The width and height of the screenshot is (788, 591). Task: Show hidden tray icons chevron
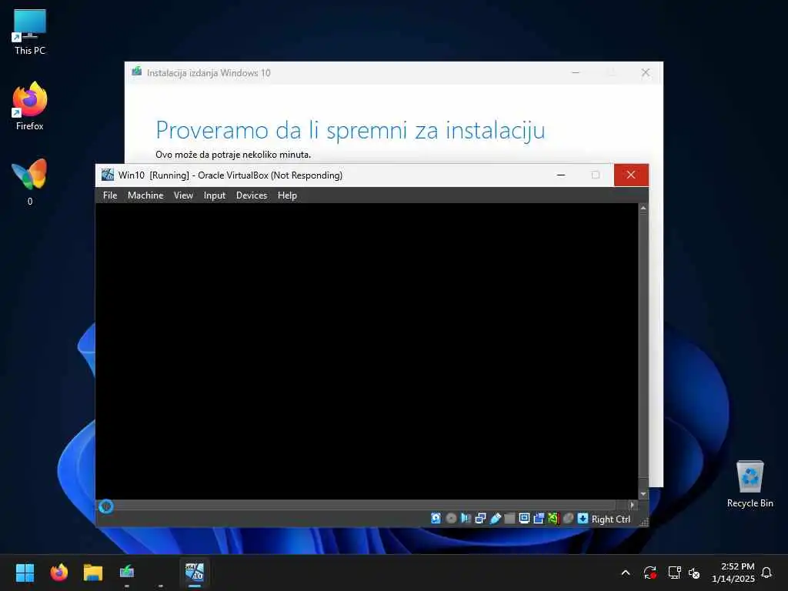(626, 573)
